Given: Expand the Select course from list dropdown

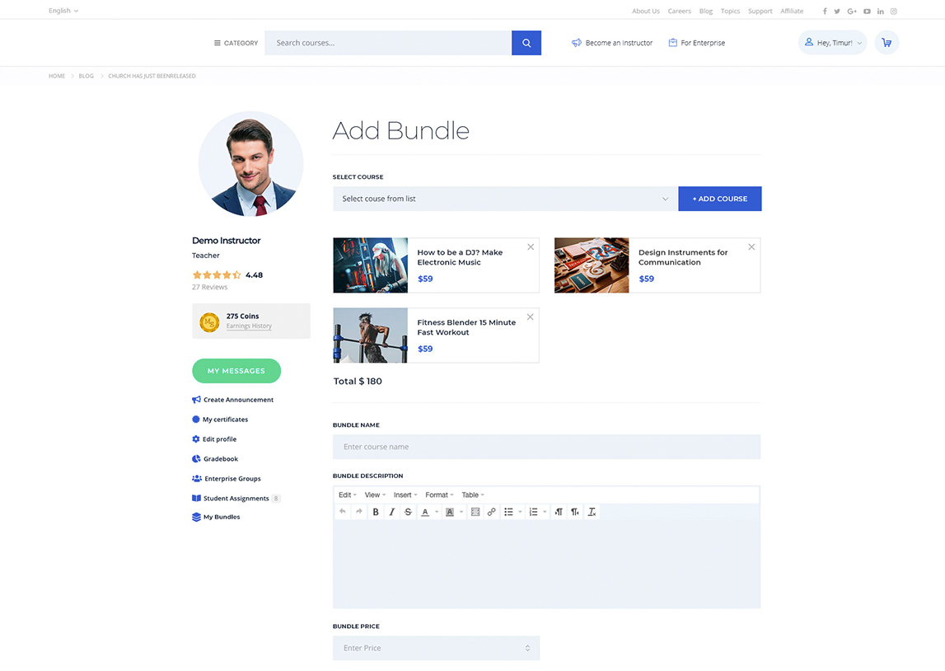Looking at the screenshot, I should (505, 199).
